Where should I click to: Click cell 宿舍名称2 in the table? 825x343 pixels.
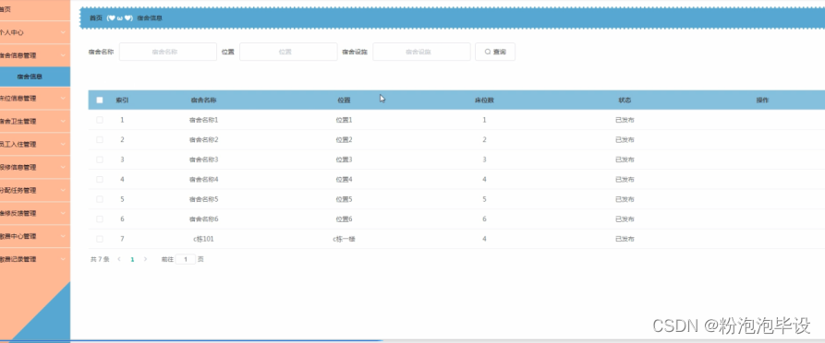203,140
